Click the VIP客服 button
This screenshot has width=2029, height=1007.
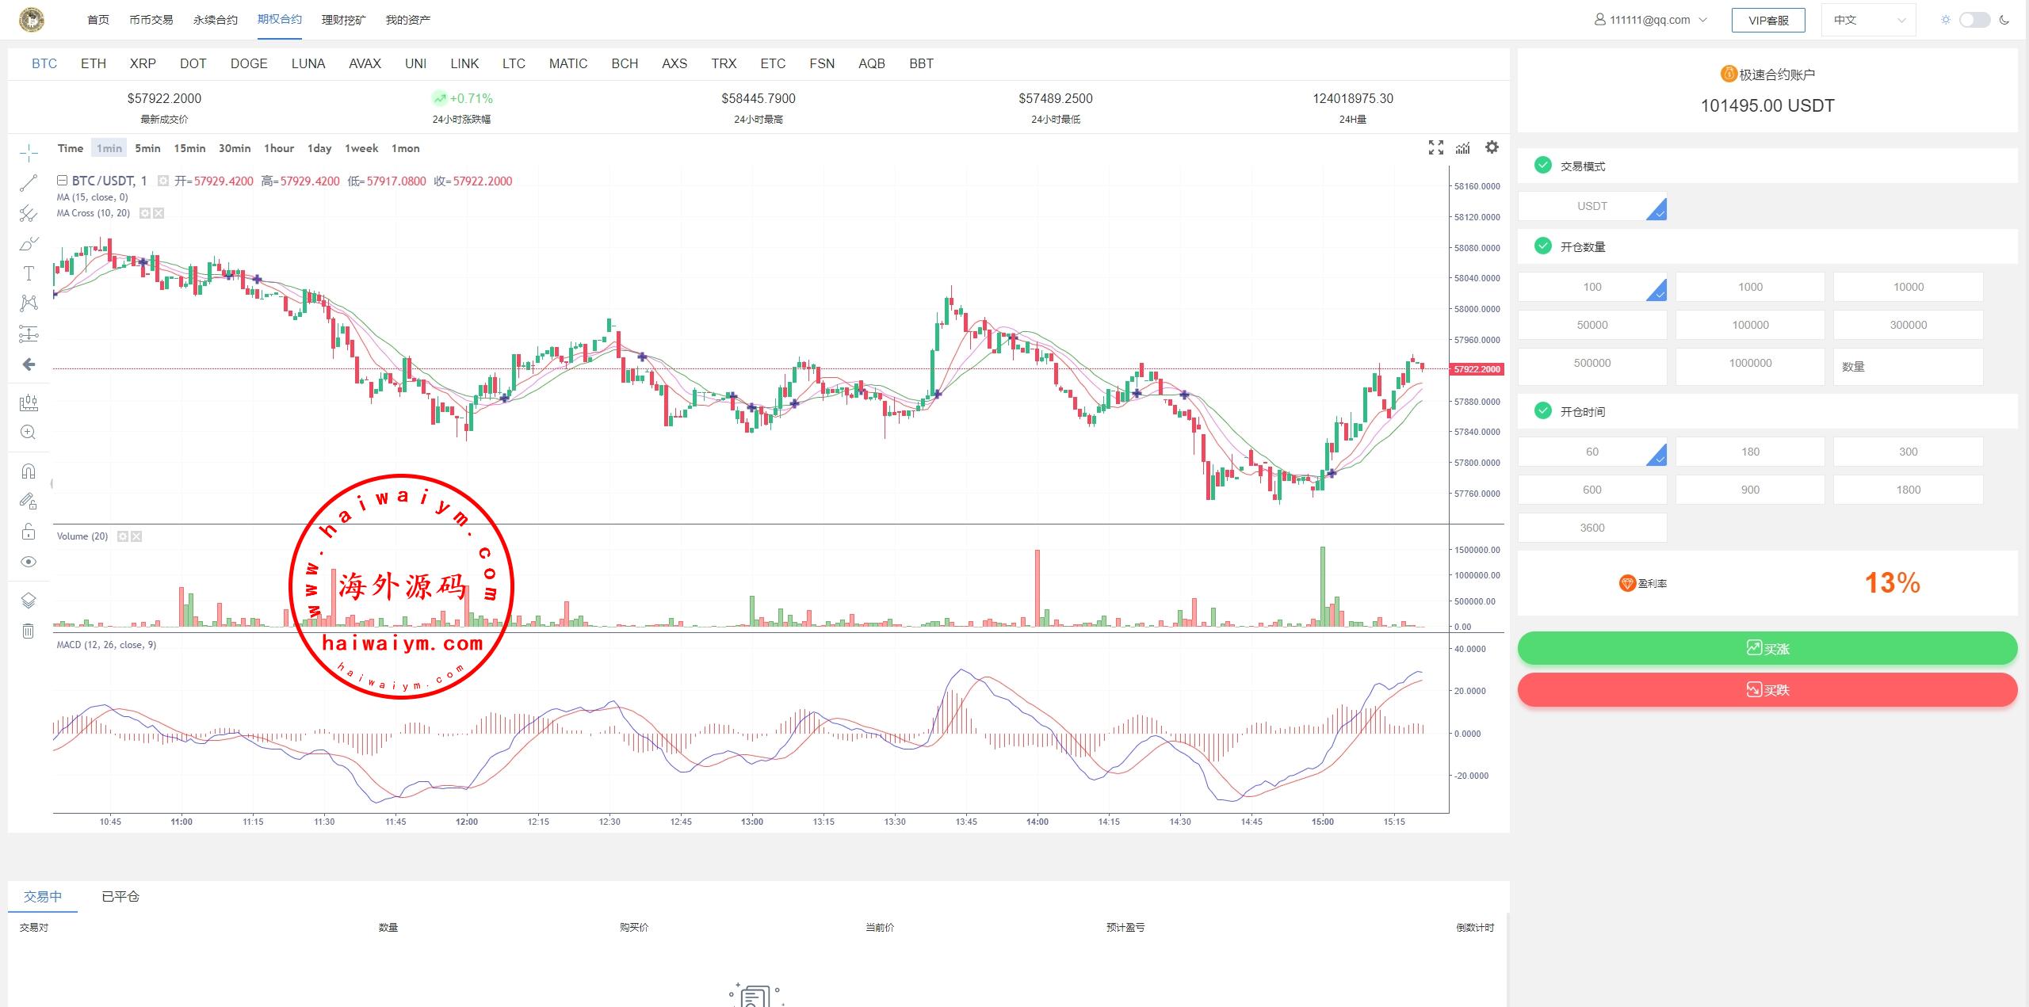(1768, 20)
